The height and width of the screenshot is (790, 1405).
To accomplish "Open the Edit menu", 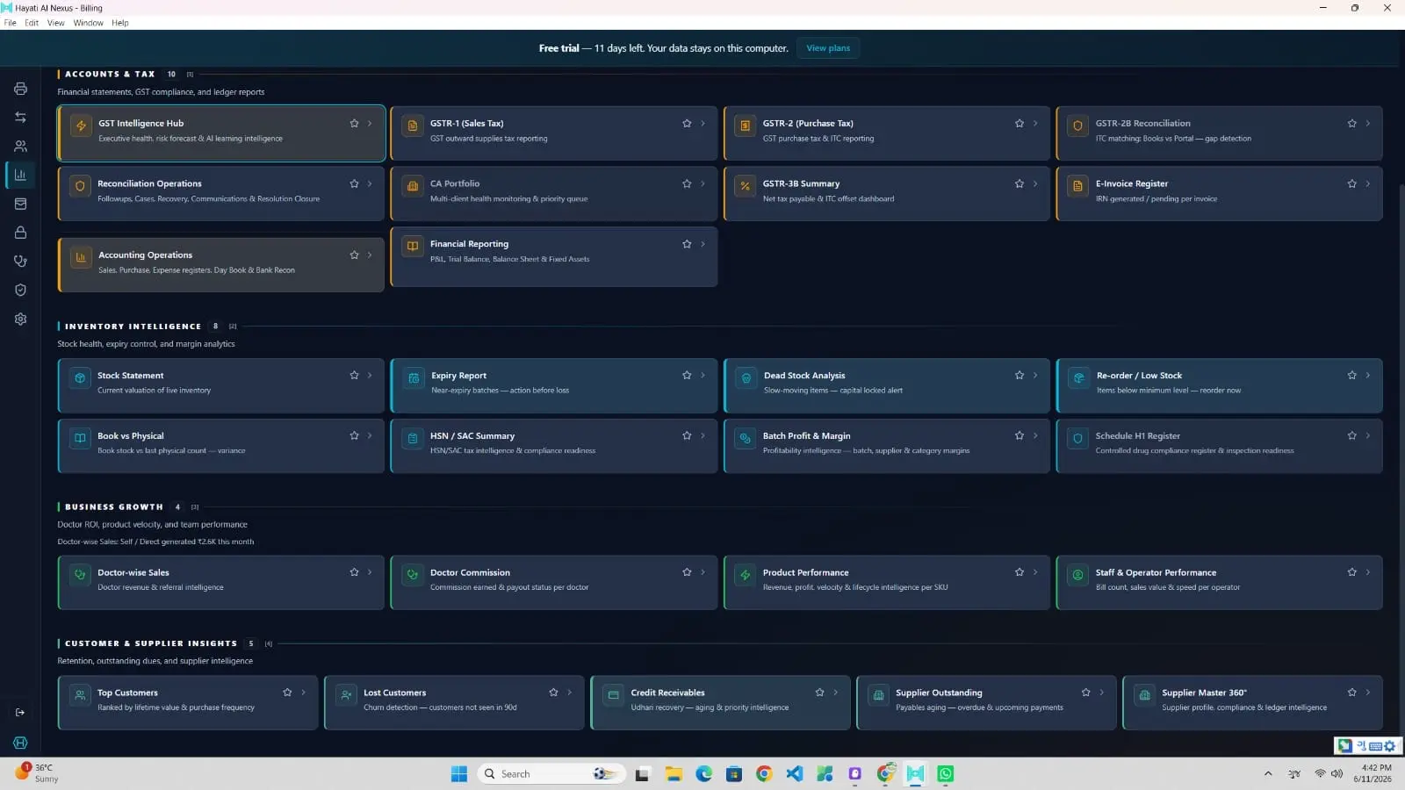I will click(32, 23).
